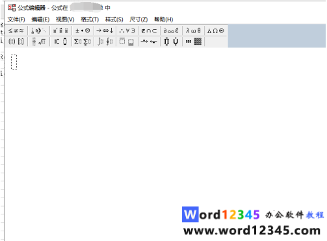Open the embellishments palette

(x=60, y=31)
